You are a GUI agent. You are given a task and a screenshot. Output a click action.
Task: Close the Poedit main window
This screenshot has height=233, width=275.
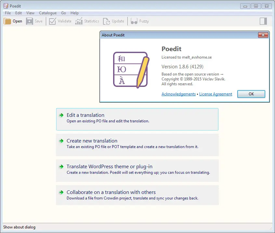(x=267, y=6)
